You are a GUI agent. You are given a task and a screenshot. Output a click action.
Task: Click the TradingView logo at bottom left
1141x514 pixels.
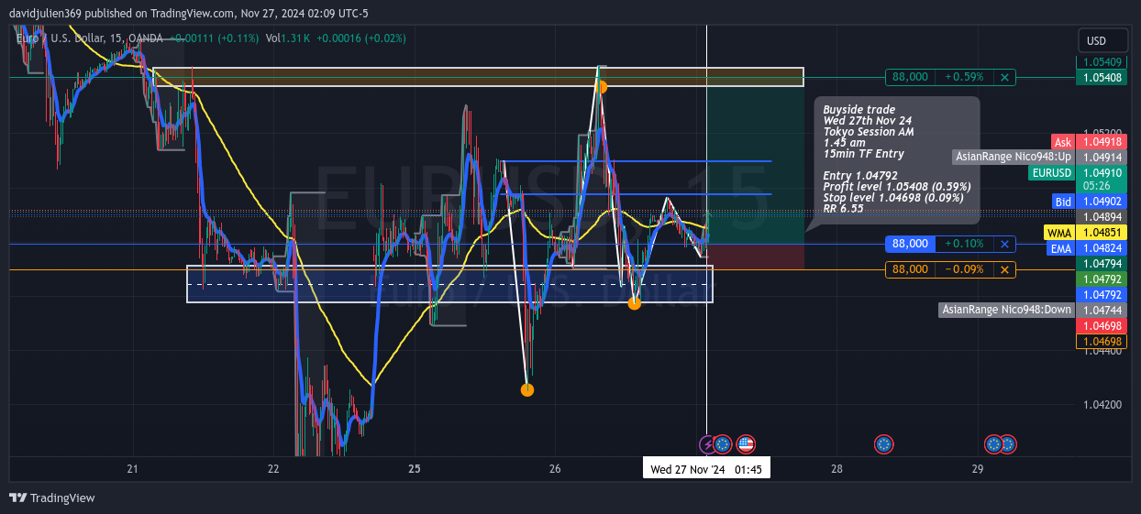coord(52,498)
